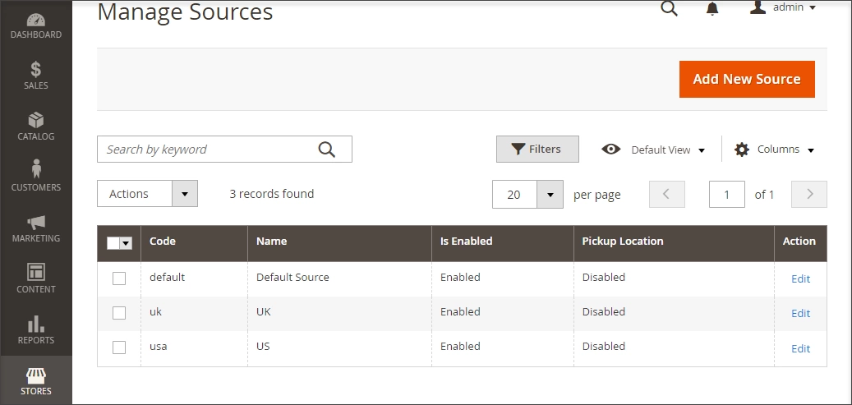
Task: Select the default source row checkbox
Action: (x=119, y=278)
